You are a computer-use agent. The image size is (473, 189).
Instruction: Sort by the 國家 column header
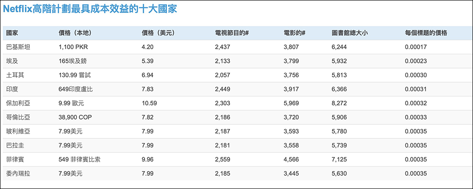pos(13,33)
